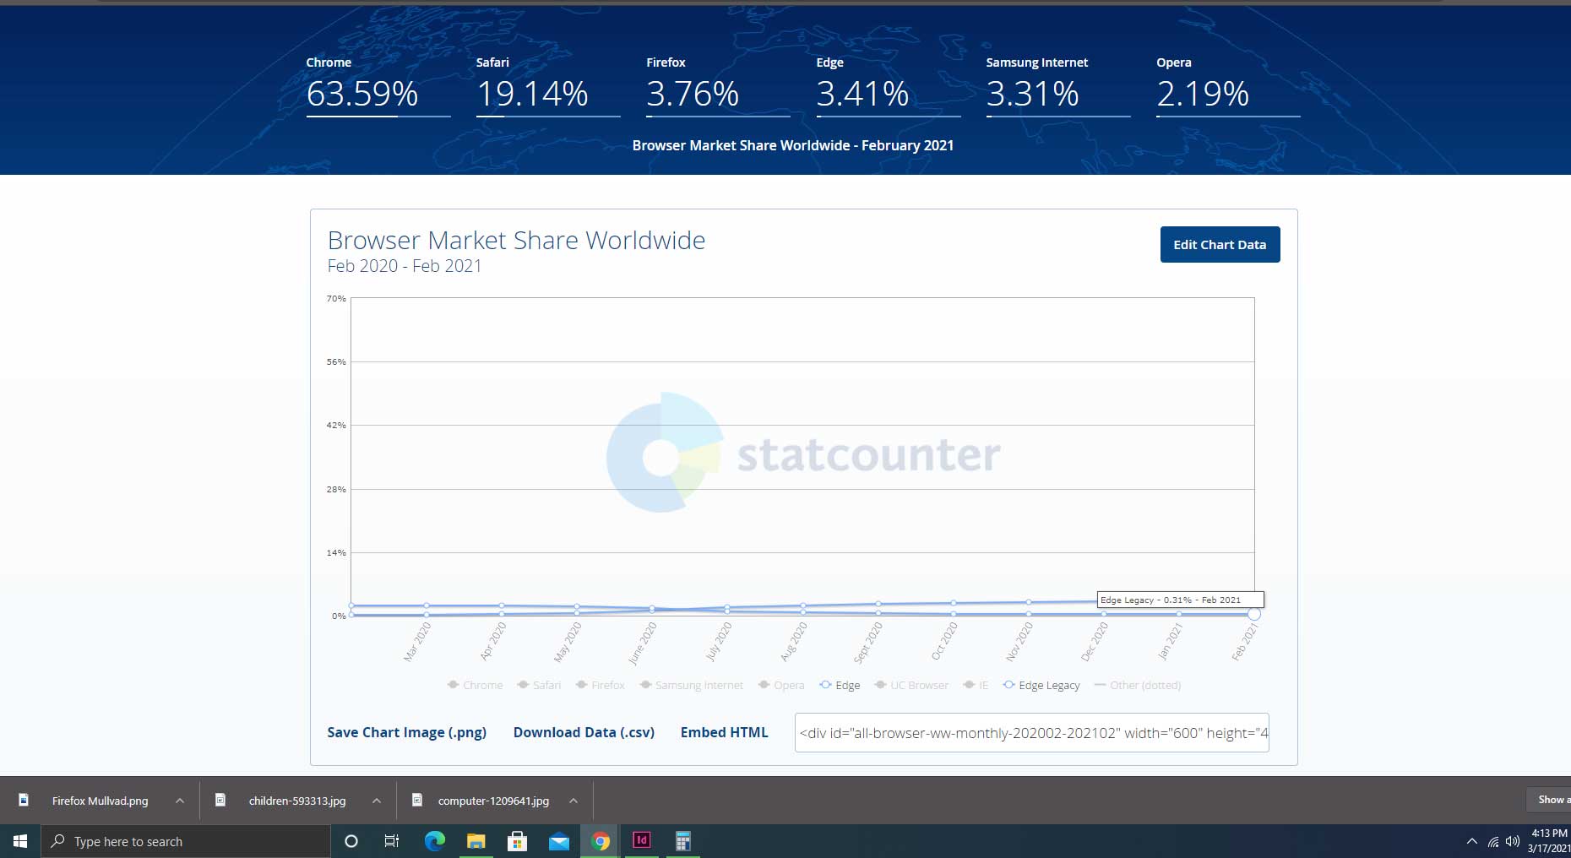Open downloaded file Firefox Mullvad.png
1571x858 pixels.
click(x=100, y=801)
